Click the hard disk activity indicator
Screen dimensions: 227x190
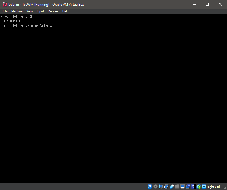[x=150, y=187]
